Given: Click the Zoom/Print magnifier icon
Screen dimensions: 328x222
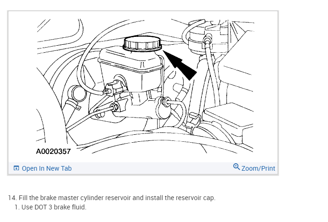Looking at the screenshot, I should [236, 167].
